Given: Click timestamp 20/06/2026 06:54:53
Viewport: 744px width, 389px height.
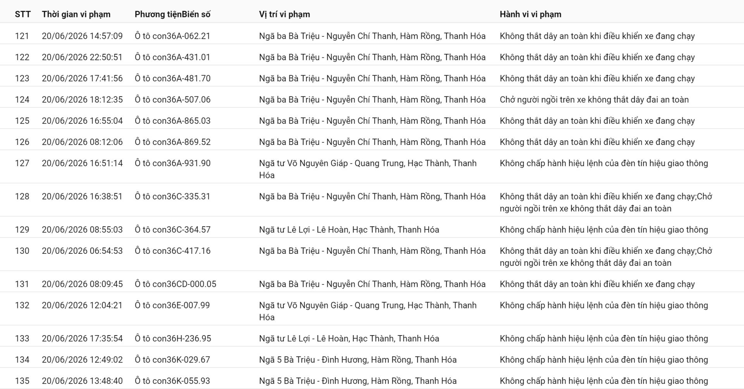Looking at the screenshot, I should tap(82, 251).
